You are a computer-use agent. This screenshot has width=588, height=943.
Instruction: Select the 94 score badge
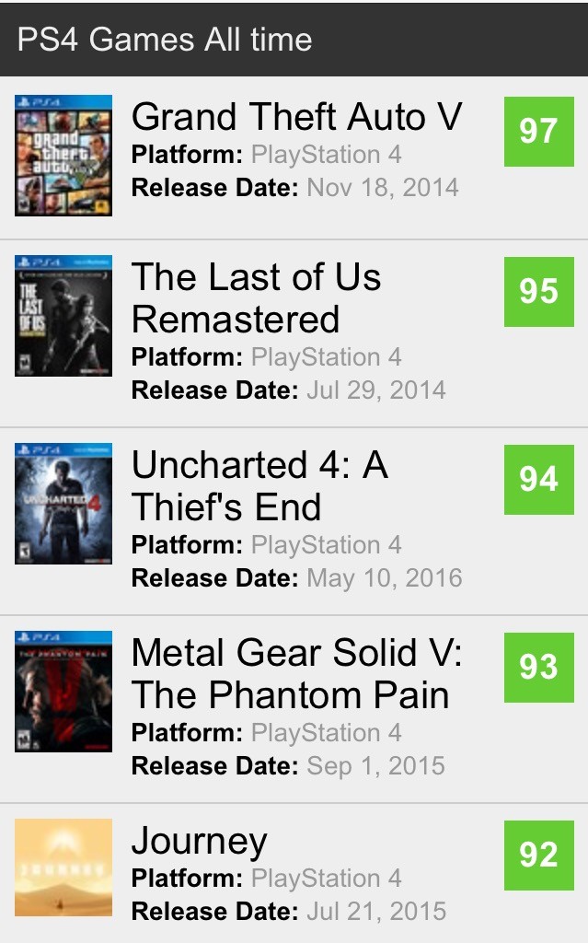click(538, 479)
